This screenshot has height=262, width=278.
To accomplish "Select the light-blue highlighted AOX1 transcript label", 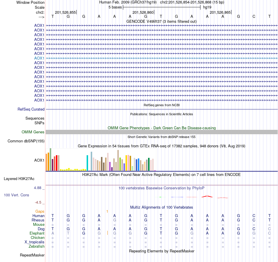I will point(39,58).
